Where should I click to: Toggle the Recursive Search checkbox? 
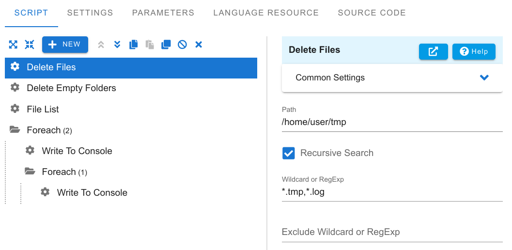(x=289, y=153)
